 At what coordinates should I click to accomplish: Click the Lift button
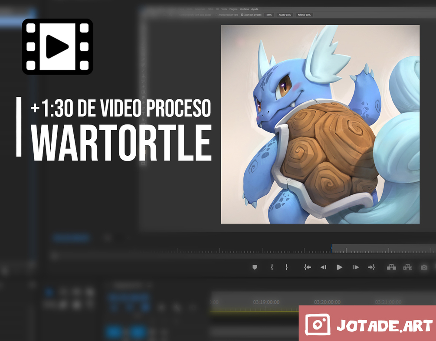coord(391,267)
